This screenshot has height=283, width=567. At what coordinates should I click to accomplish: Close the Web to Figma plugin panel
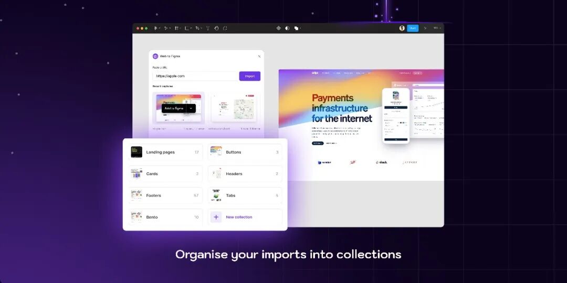click(x=259, y=56)
